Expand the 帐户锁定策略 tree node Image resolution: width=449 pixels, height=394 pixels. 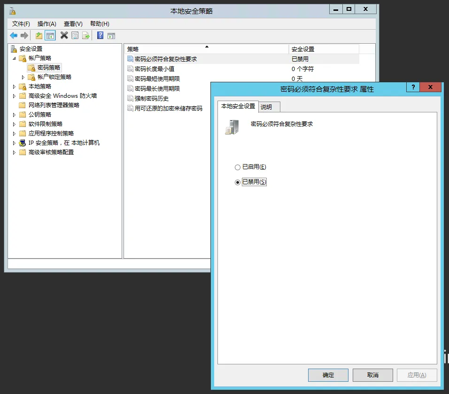23,77
